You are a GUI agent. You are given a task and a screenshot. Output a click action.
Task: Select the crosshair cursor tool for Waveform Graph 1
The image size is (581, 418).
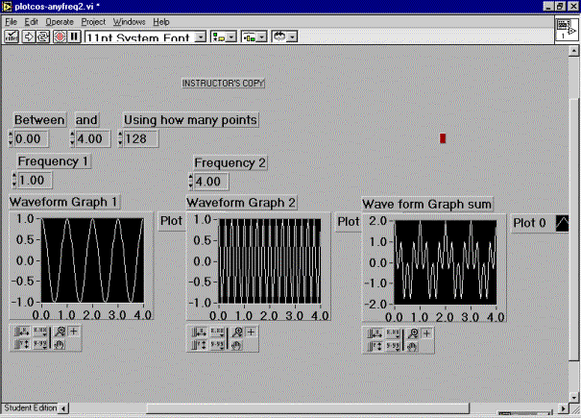[74, 332]
